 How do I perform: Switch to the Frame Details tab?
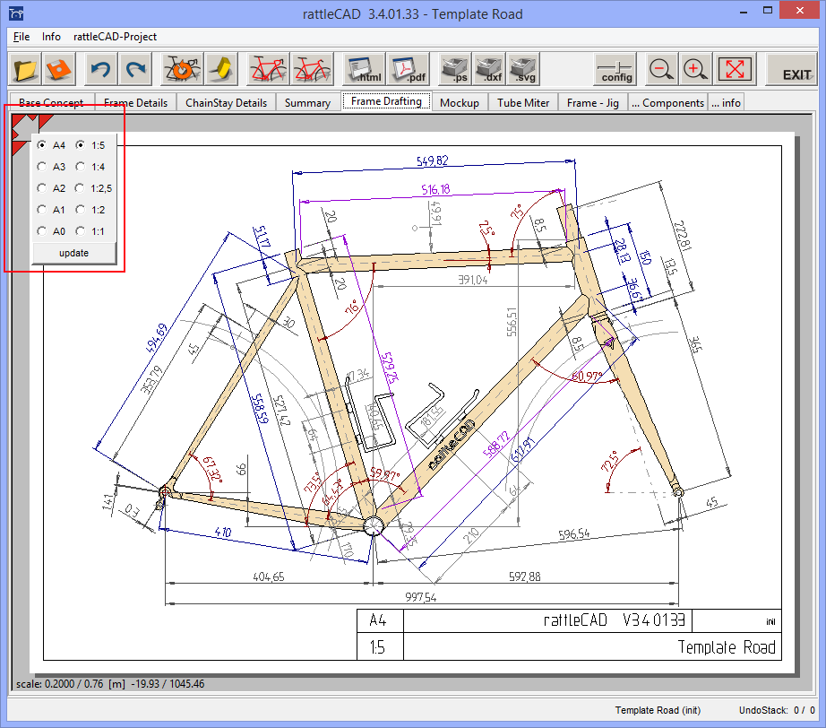(135, 103)
